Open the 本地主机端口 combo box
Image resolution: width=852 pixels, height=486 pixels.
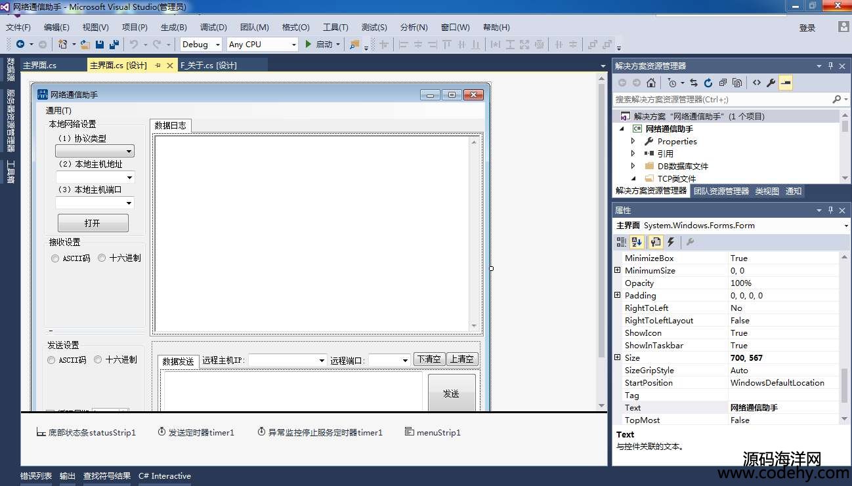coord(95,203)
